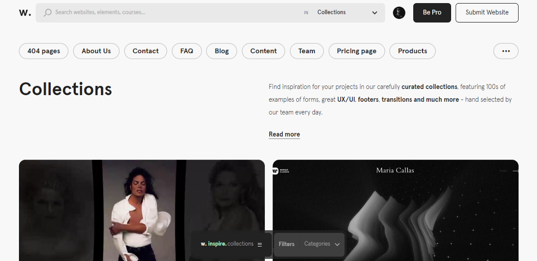Open the floating bar hamburger menu
The width and height of the screenshot is (537, 261).
pos(260,245)
